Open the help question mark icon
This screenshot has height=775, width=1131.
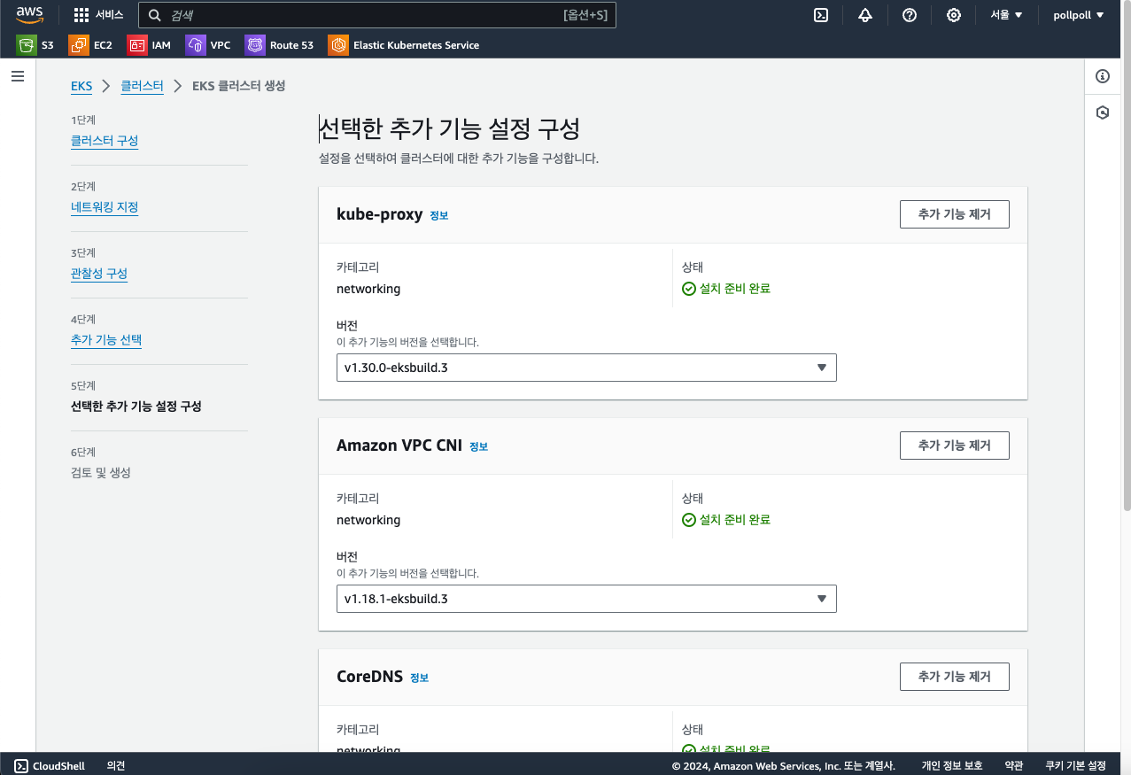point(910,15)
